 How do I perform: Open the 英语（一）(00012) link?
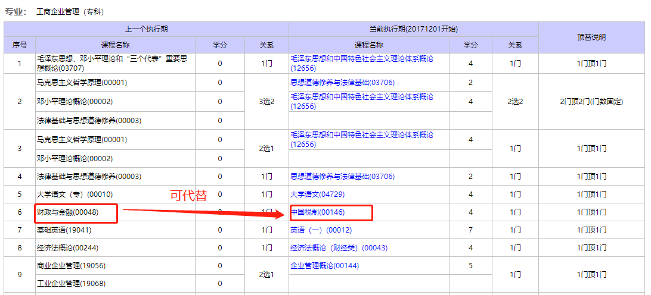321,230
